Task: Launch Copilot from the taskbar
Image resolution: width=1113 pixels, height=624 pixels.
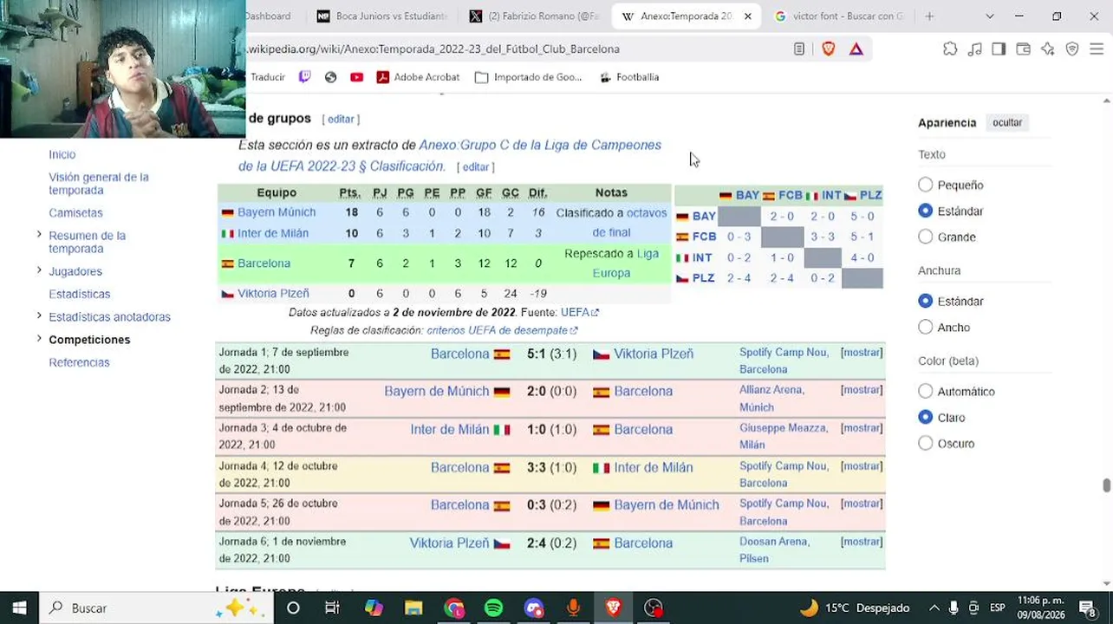Action: pos(374,608)
